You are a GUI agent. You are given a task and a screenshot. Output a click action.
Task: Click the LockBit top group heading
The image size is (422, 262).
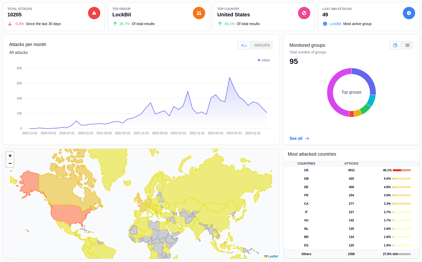[122, 15]
